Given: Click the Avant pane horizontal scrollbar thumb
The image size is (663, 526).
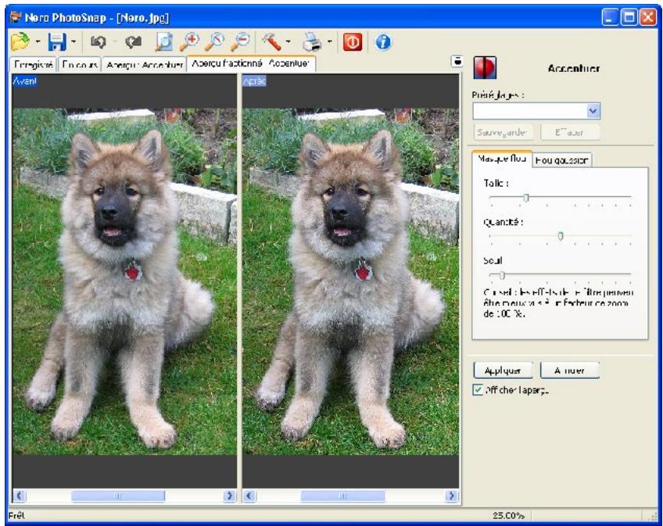Looking at the screenshot, I should pyautogui.click(x=118, y=496).
